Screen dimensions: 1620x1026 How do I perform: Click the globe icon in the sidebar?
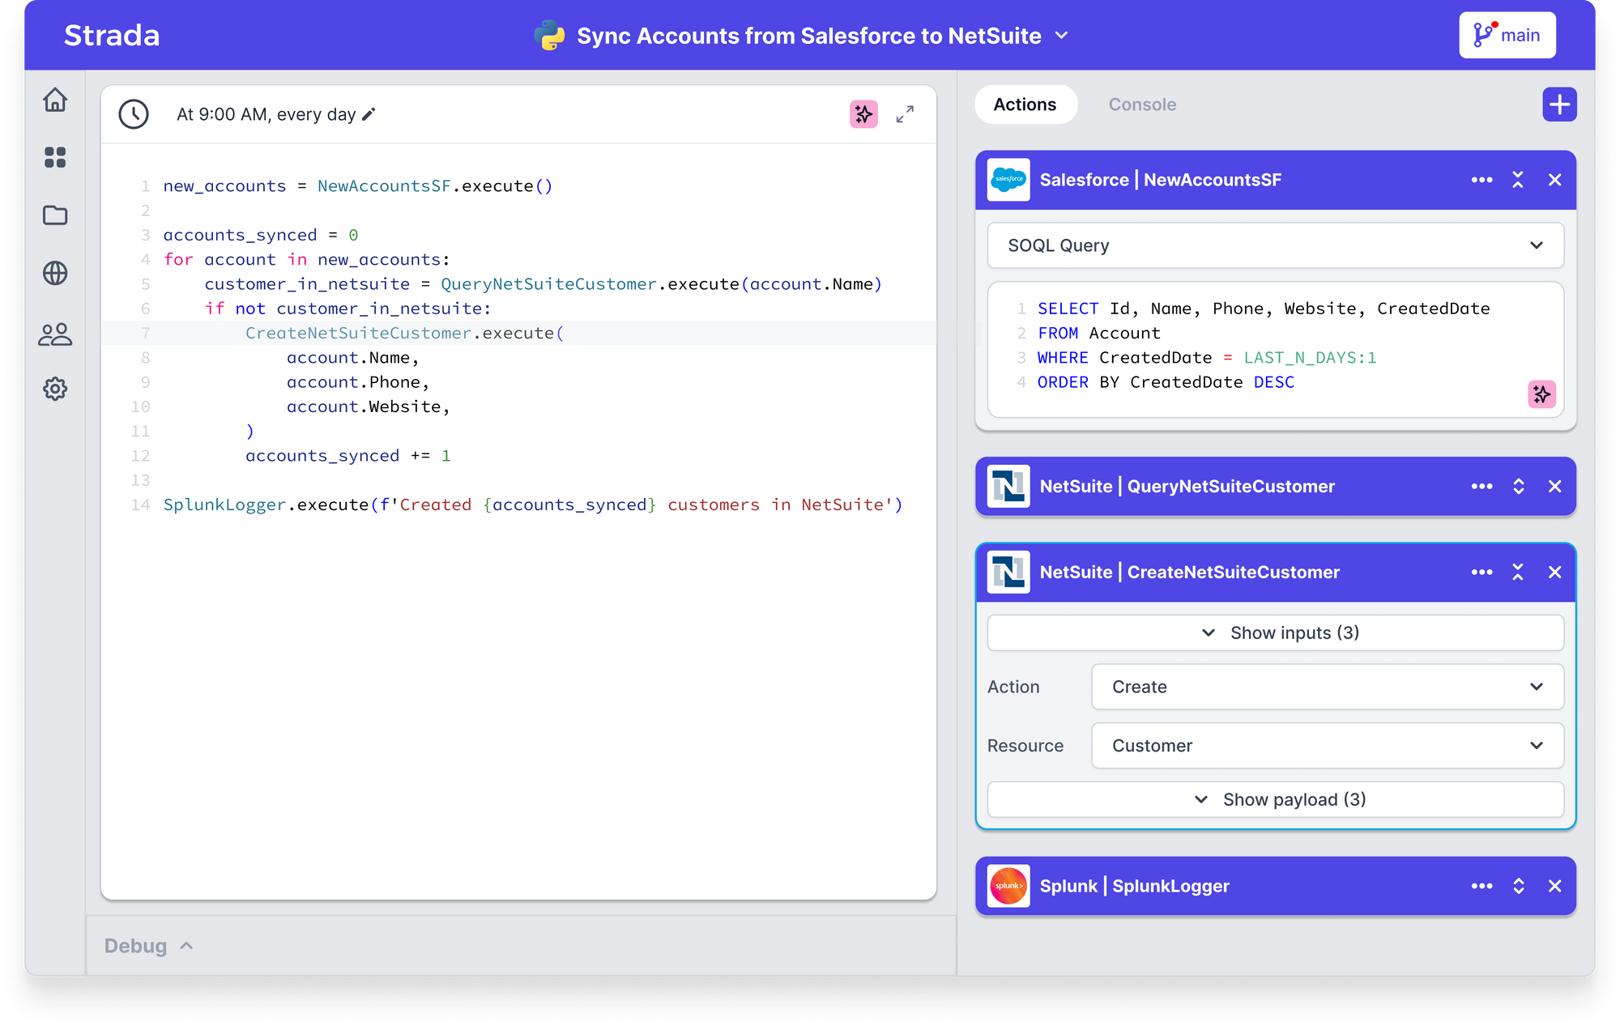(55, 274)
